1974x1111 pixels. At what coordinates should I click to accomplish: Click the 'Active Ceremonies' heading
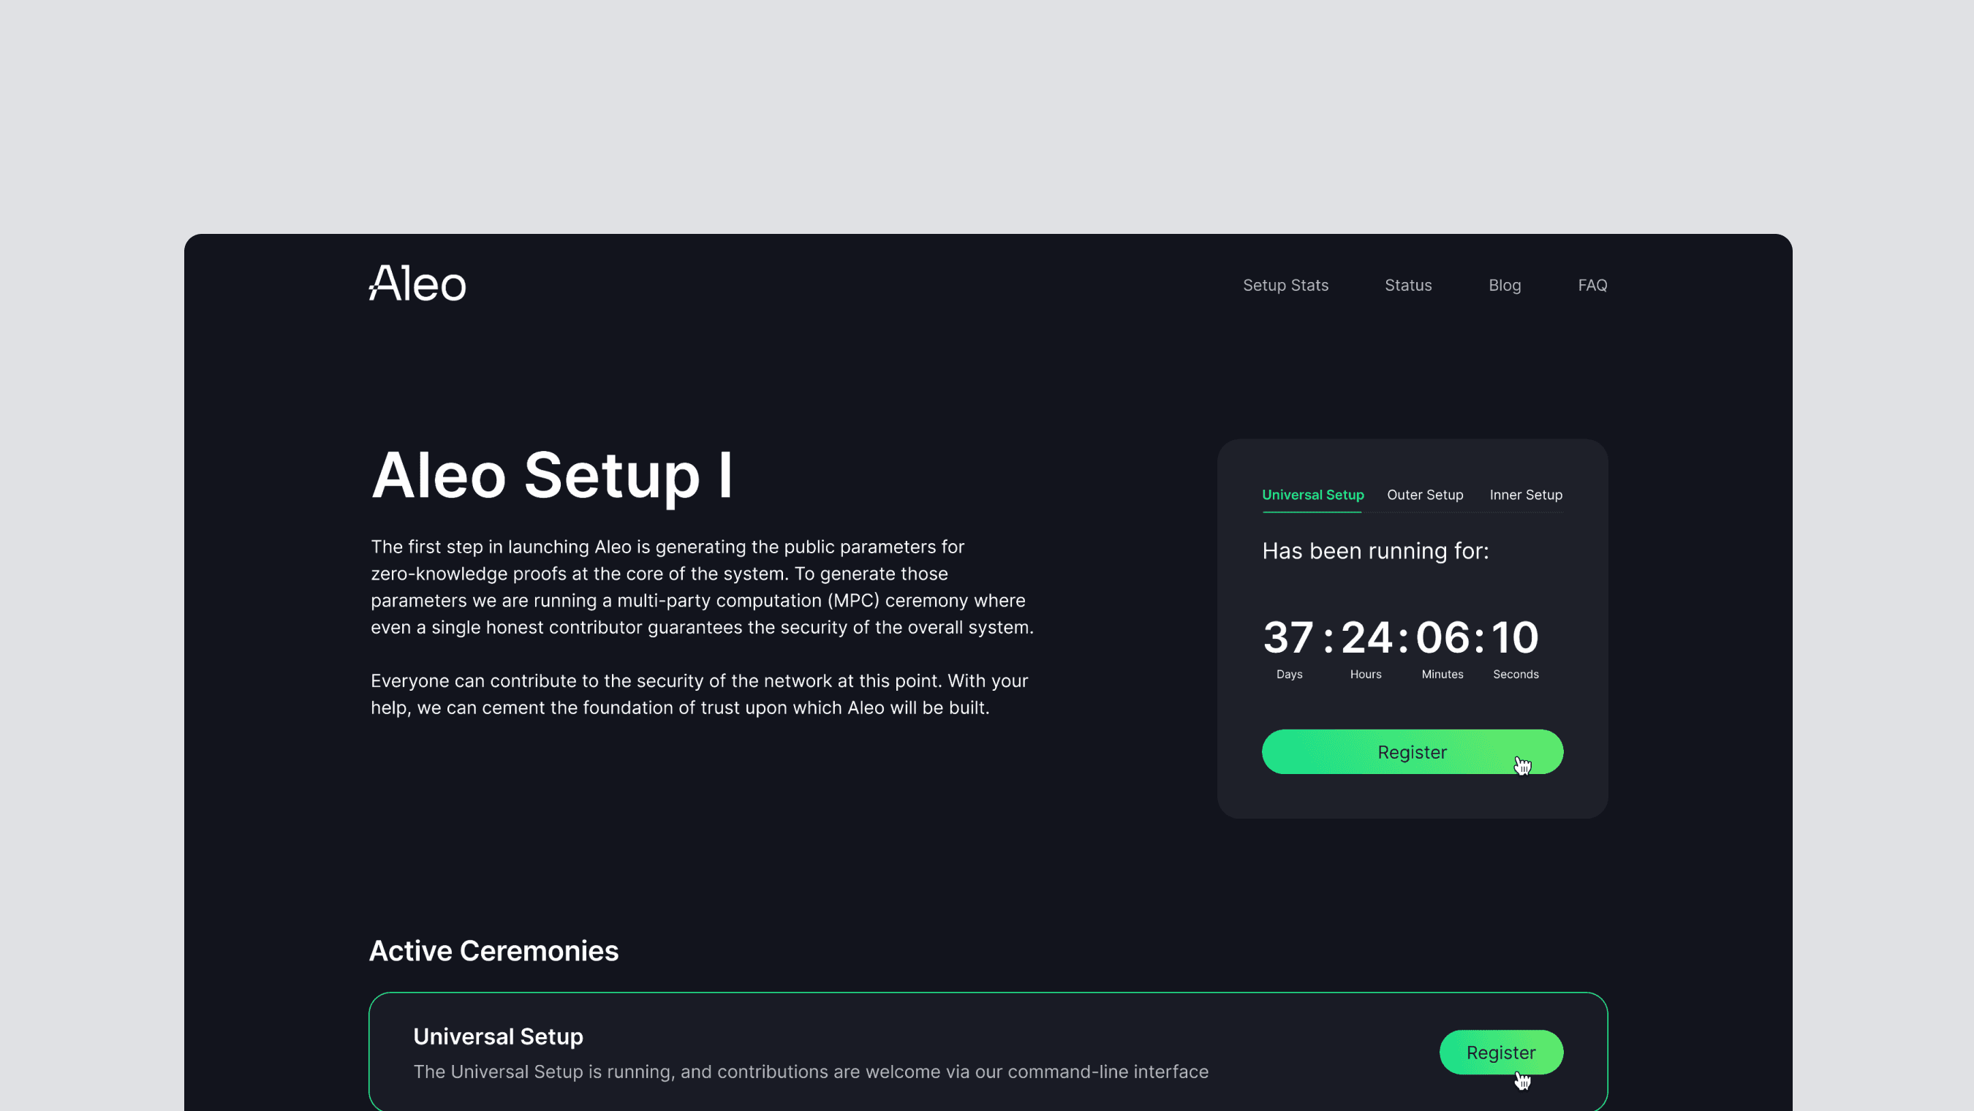[494, 951]
